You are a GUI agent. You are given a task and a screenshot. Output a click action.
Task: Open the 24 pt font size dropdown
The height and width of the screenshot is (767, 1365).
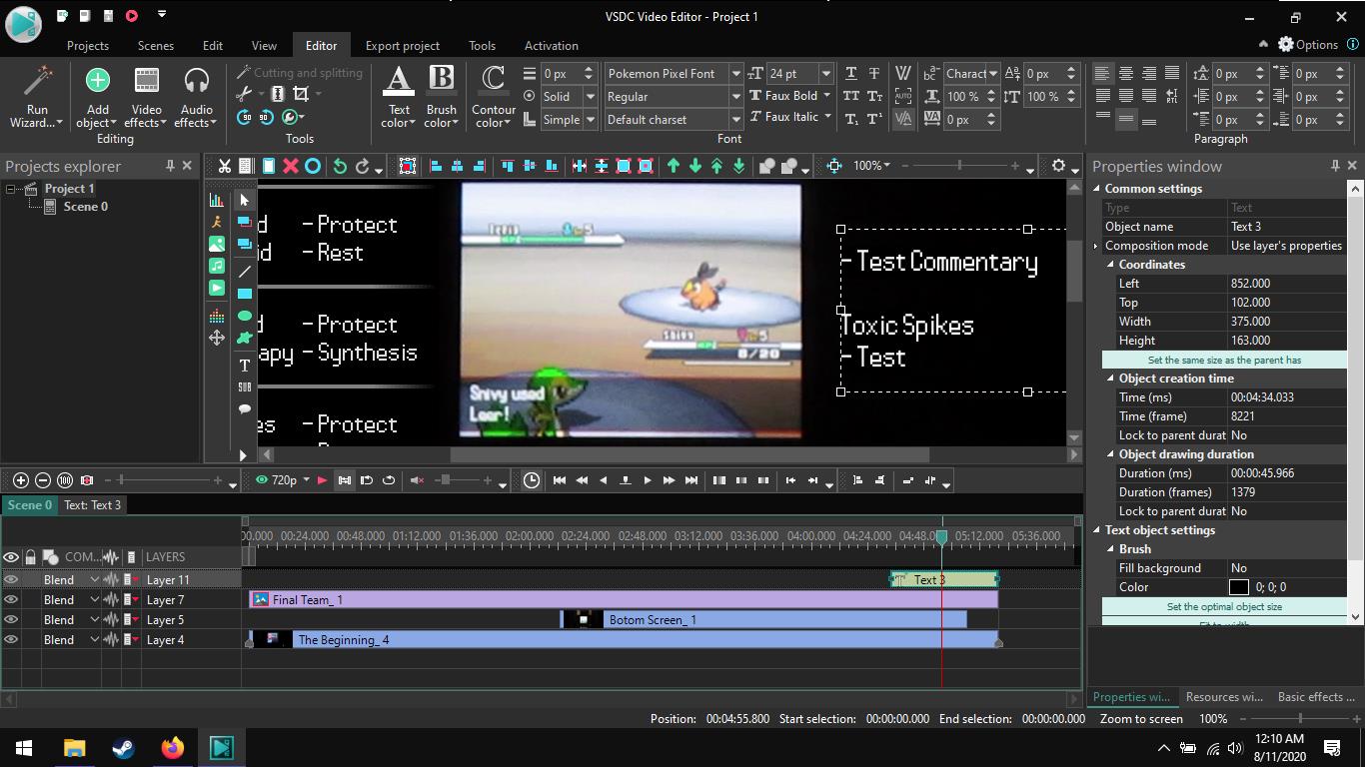click(x=825, y=74)
